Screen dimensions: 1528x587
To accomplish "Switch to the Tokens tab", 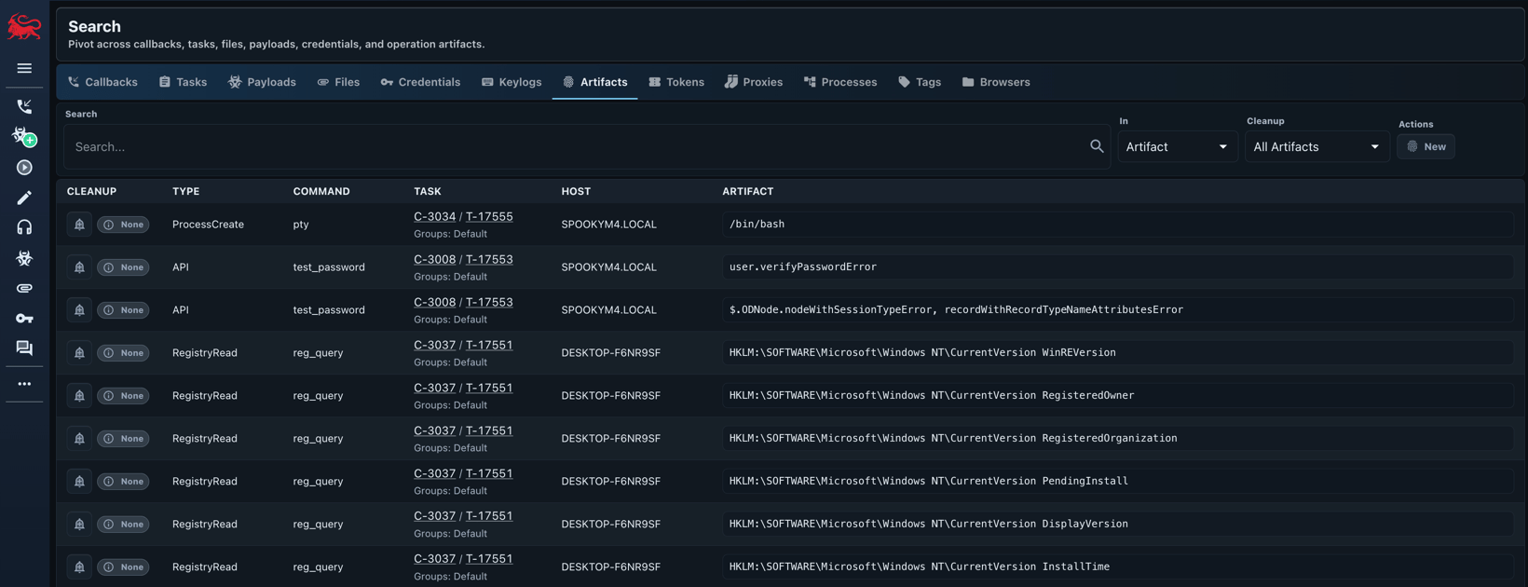I will pyautogui.click(x=676, y=82).
